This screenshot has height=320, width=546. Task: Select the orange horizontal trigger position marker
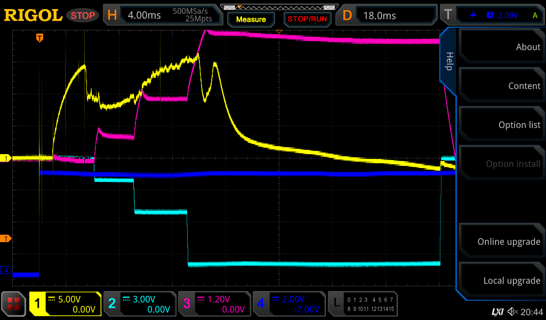(39, 38)
